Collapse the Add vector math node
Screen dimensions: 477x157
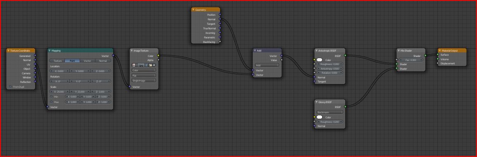point(255,51)
